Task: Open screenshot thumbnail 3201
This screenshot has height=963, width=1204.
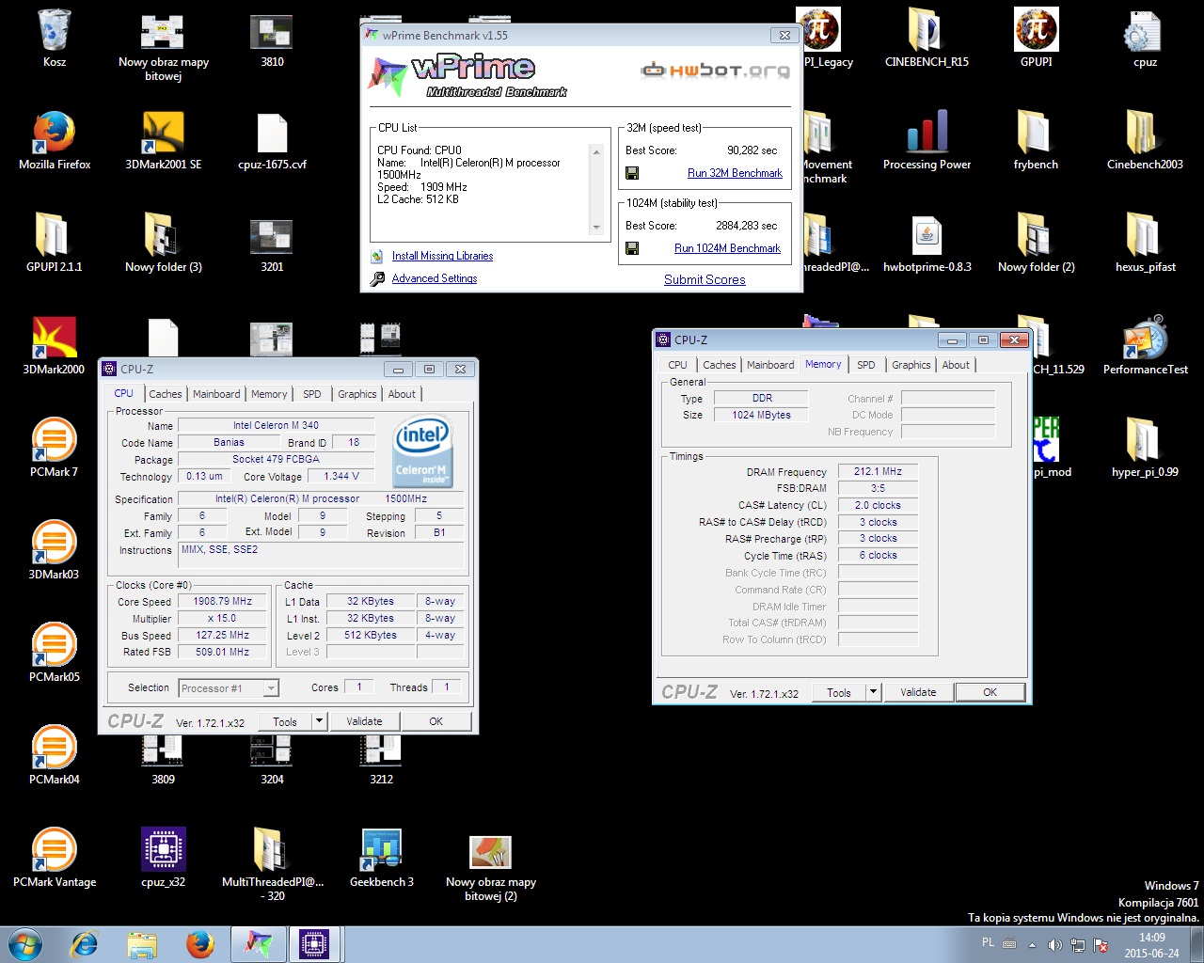Action: pyautogui.click(x=272, y=244)
